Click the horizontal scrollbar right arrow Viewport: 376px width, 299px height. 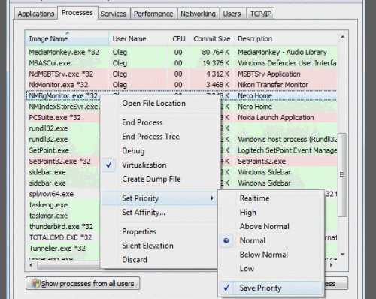click(332, 265)
